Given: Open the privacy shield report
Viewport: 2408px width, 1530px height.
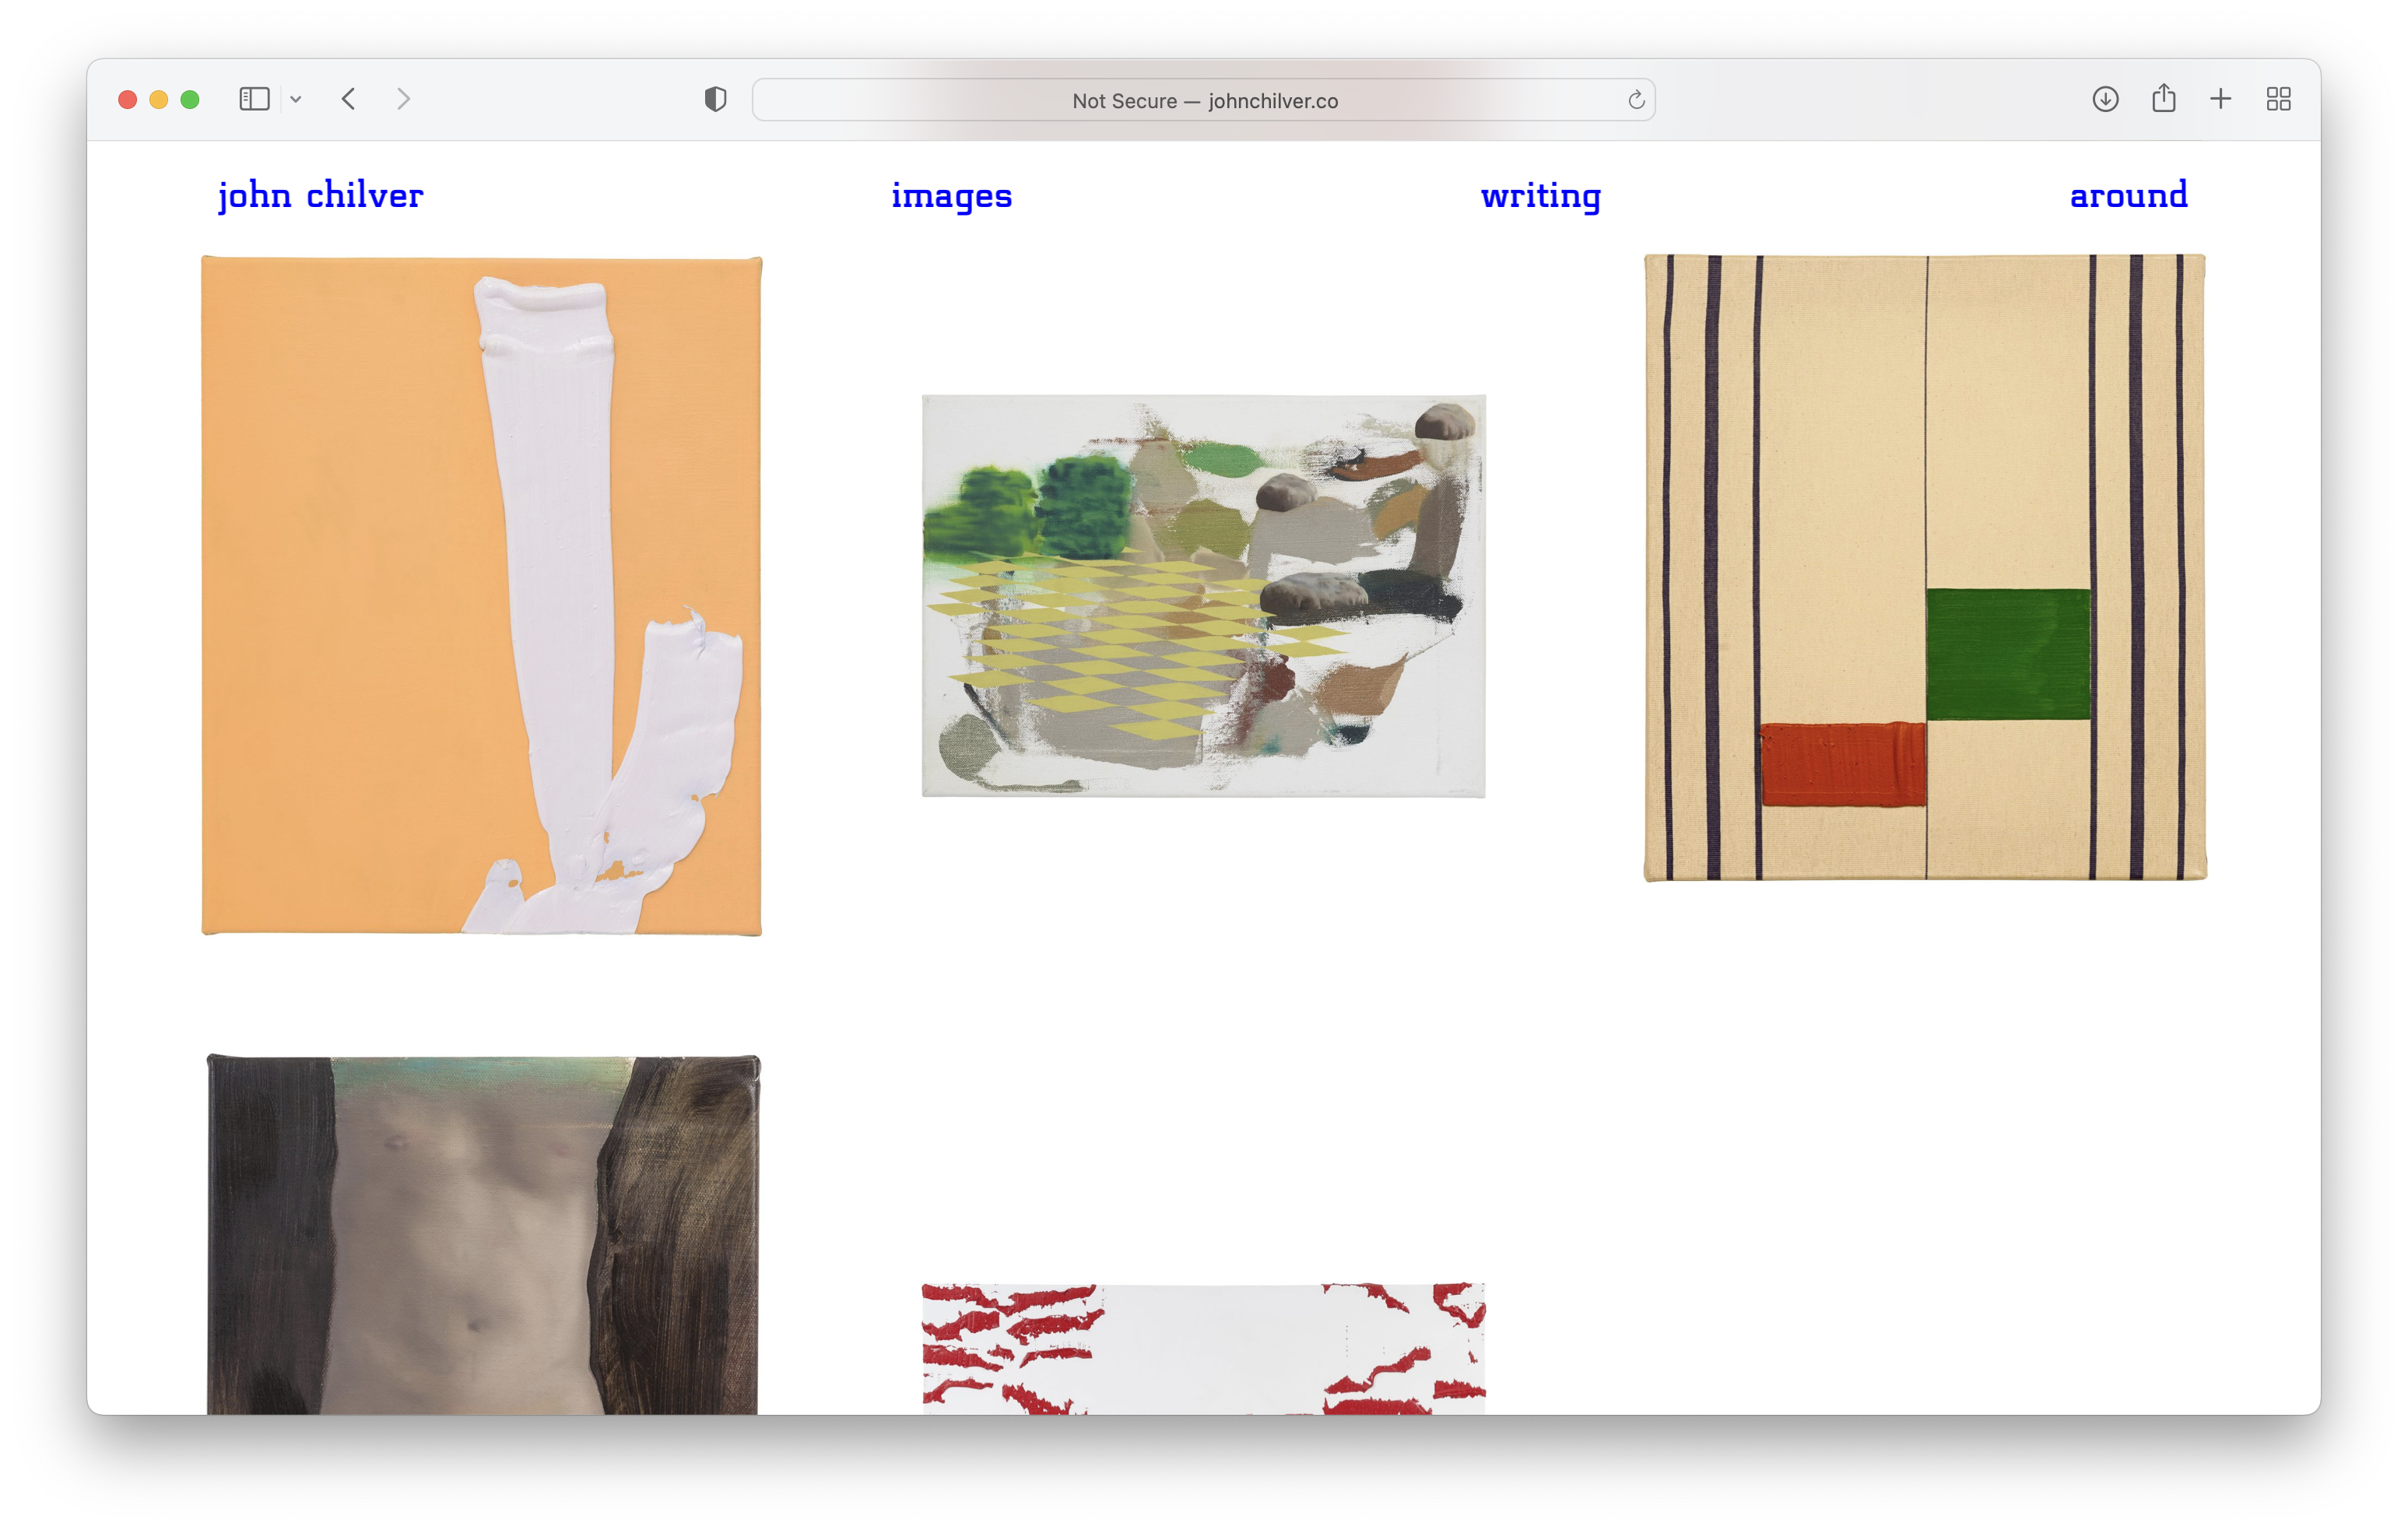Looking at the screenshot, I should pyautogui.click(x=715, y=99).
